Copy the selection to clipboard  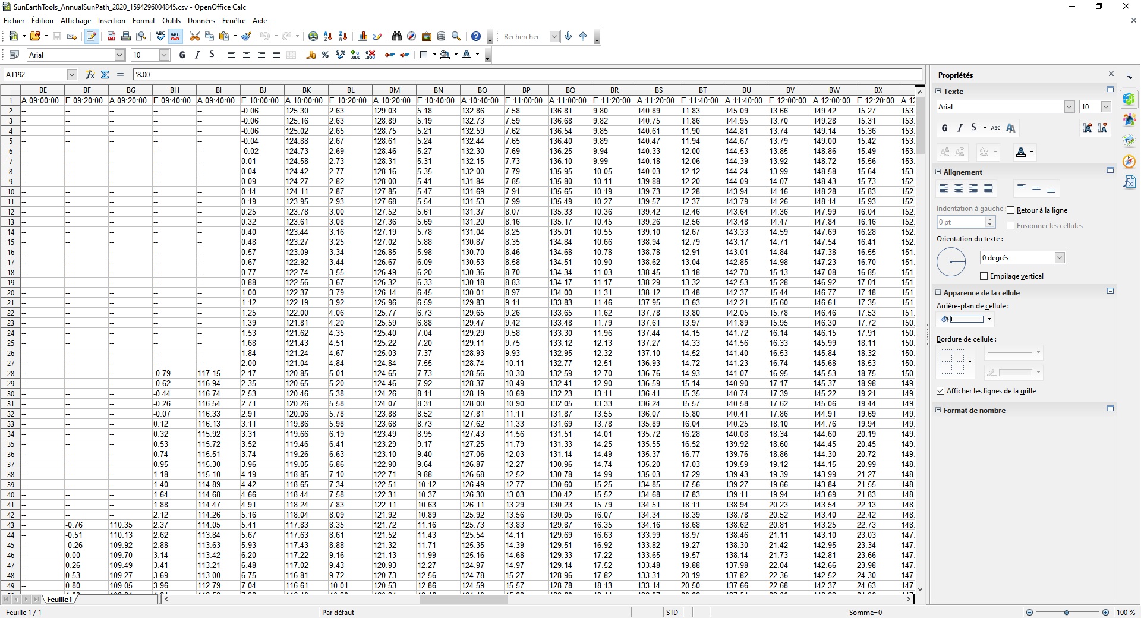point(209,36)
